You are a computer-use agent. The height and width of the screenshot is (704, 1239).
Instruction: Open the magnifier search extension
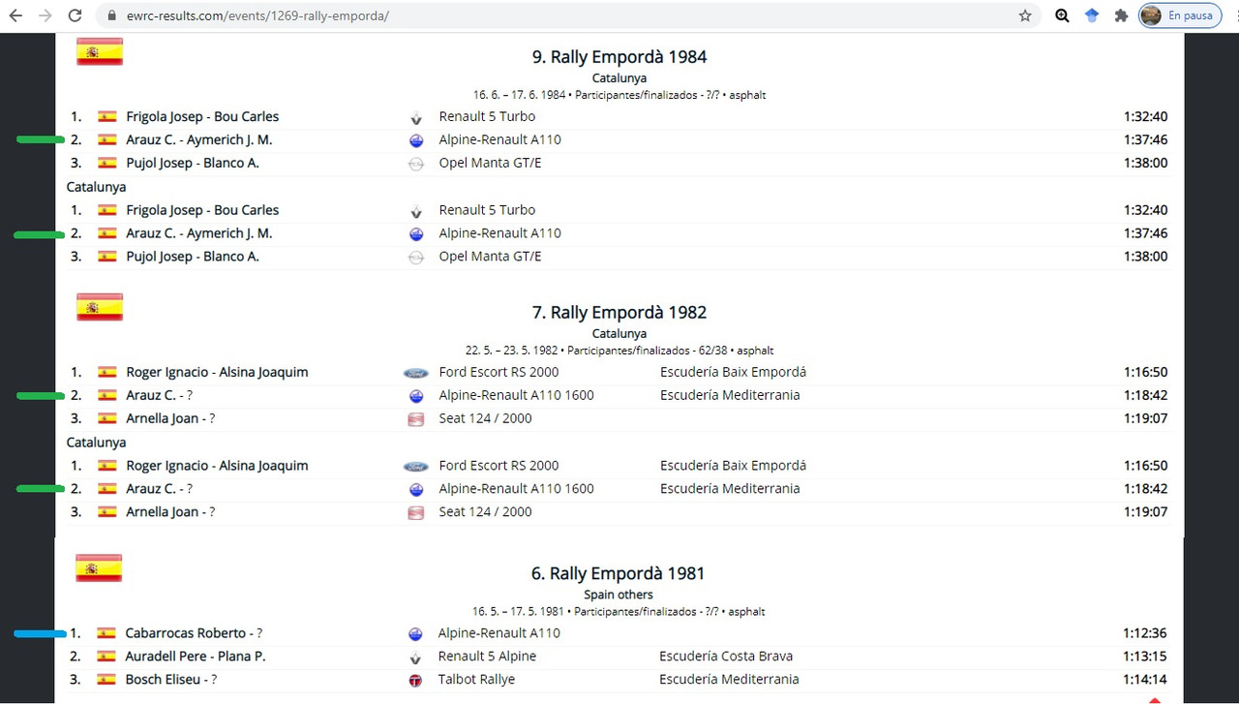pyautogui.click(x=1063, y=15)
